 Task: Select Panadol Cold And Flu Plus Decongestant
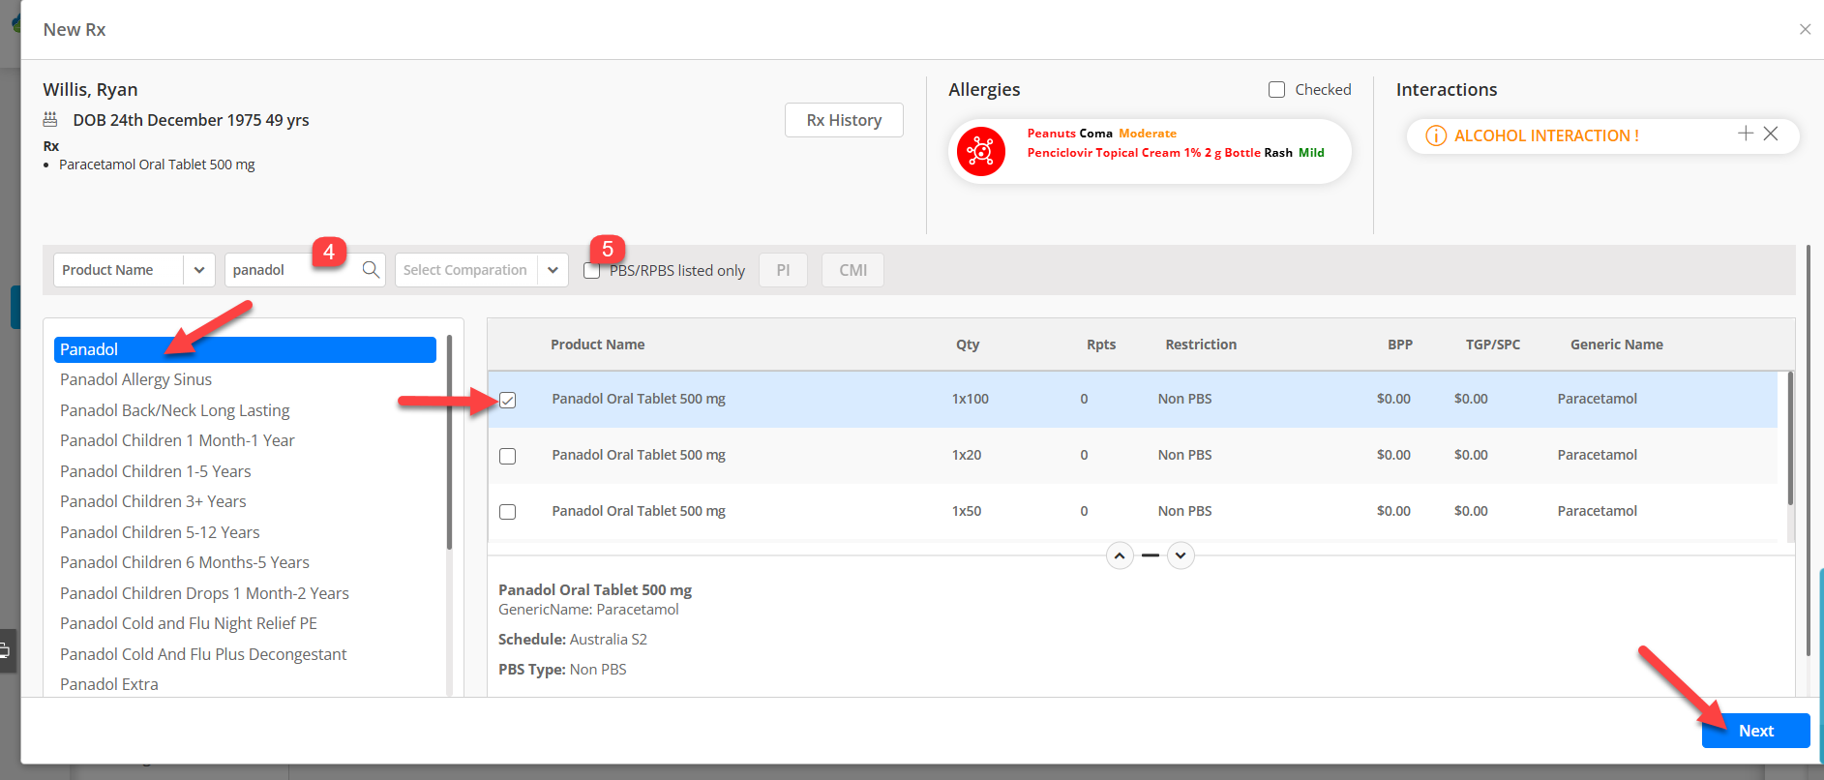(x=203, y=654)
